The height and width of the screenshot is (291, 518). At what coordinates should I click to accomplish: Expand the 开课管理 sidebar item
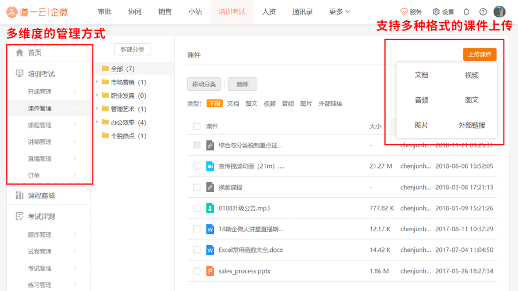coord(75,91)
